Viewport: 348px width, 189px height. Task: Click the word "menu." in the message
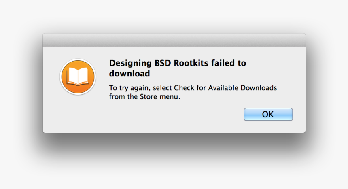(170, 97)
